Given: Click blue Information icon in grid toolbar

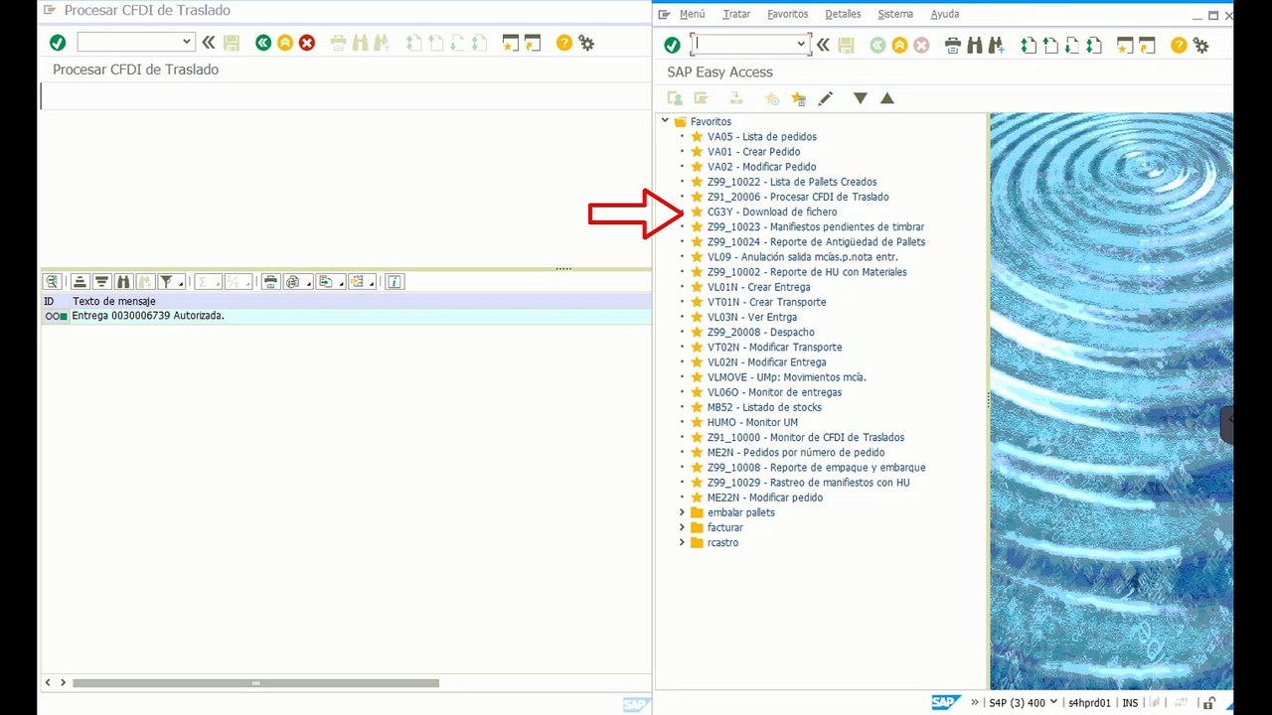Looking at the screenshot, I should [x=395, y=282].
